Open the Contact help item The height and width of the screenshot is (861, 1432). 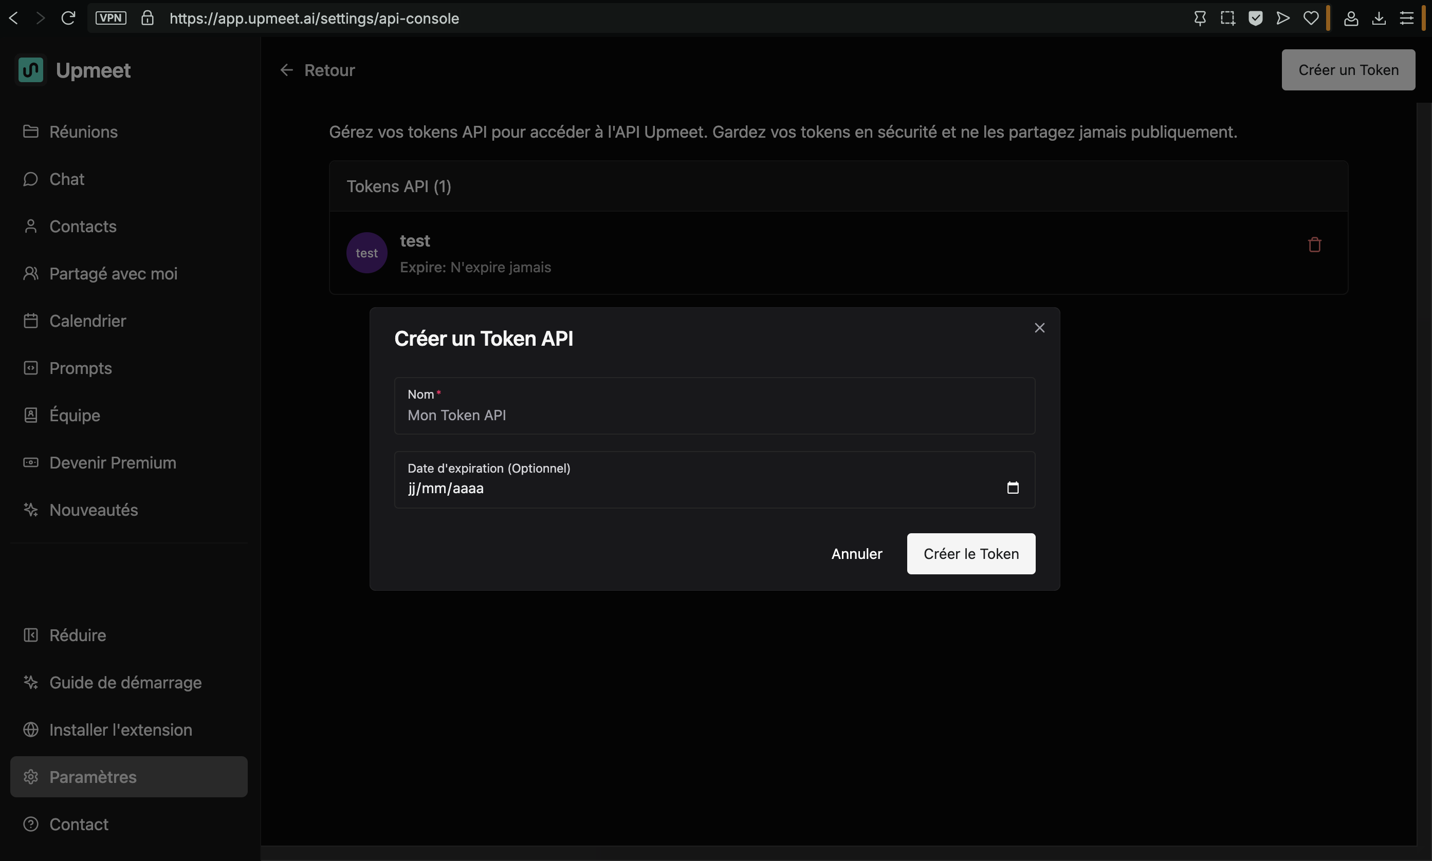coord(128,825)
